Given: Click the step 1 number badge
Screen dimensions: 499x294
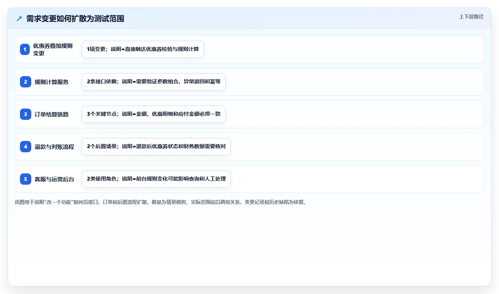Looking at the screenshot, I should point(25,49).
